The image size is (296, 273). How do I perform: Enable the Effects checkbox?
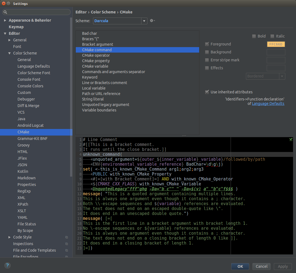click(x=207, y=68)
